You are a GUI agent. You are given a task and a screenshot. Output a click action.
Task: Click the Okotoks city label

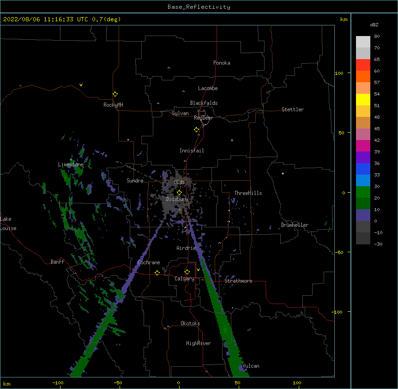190,323
